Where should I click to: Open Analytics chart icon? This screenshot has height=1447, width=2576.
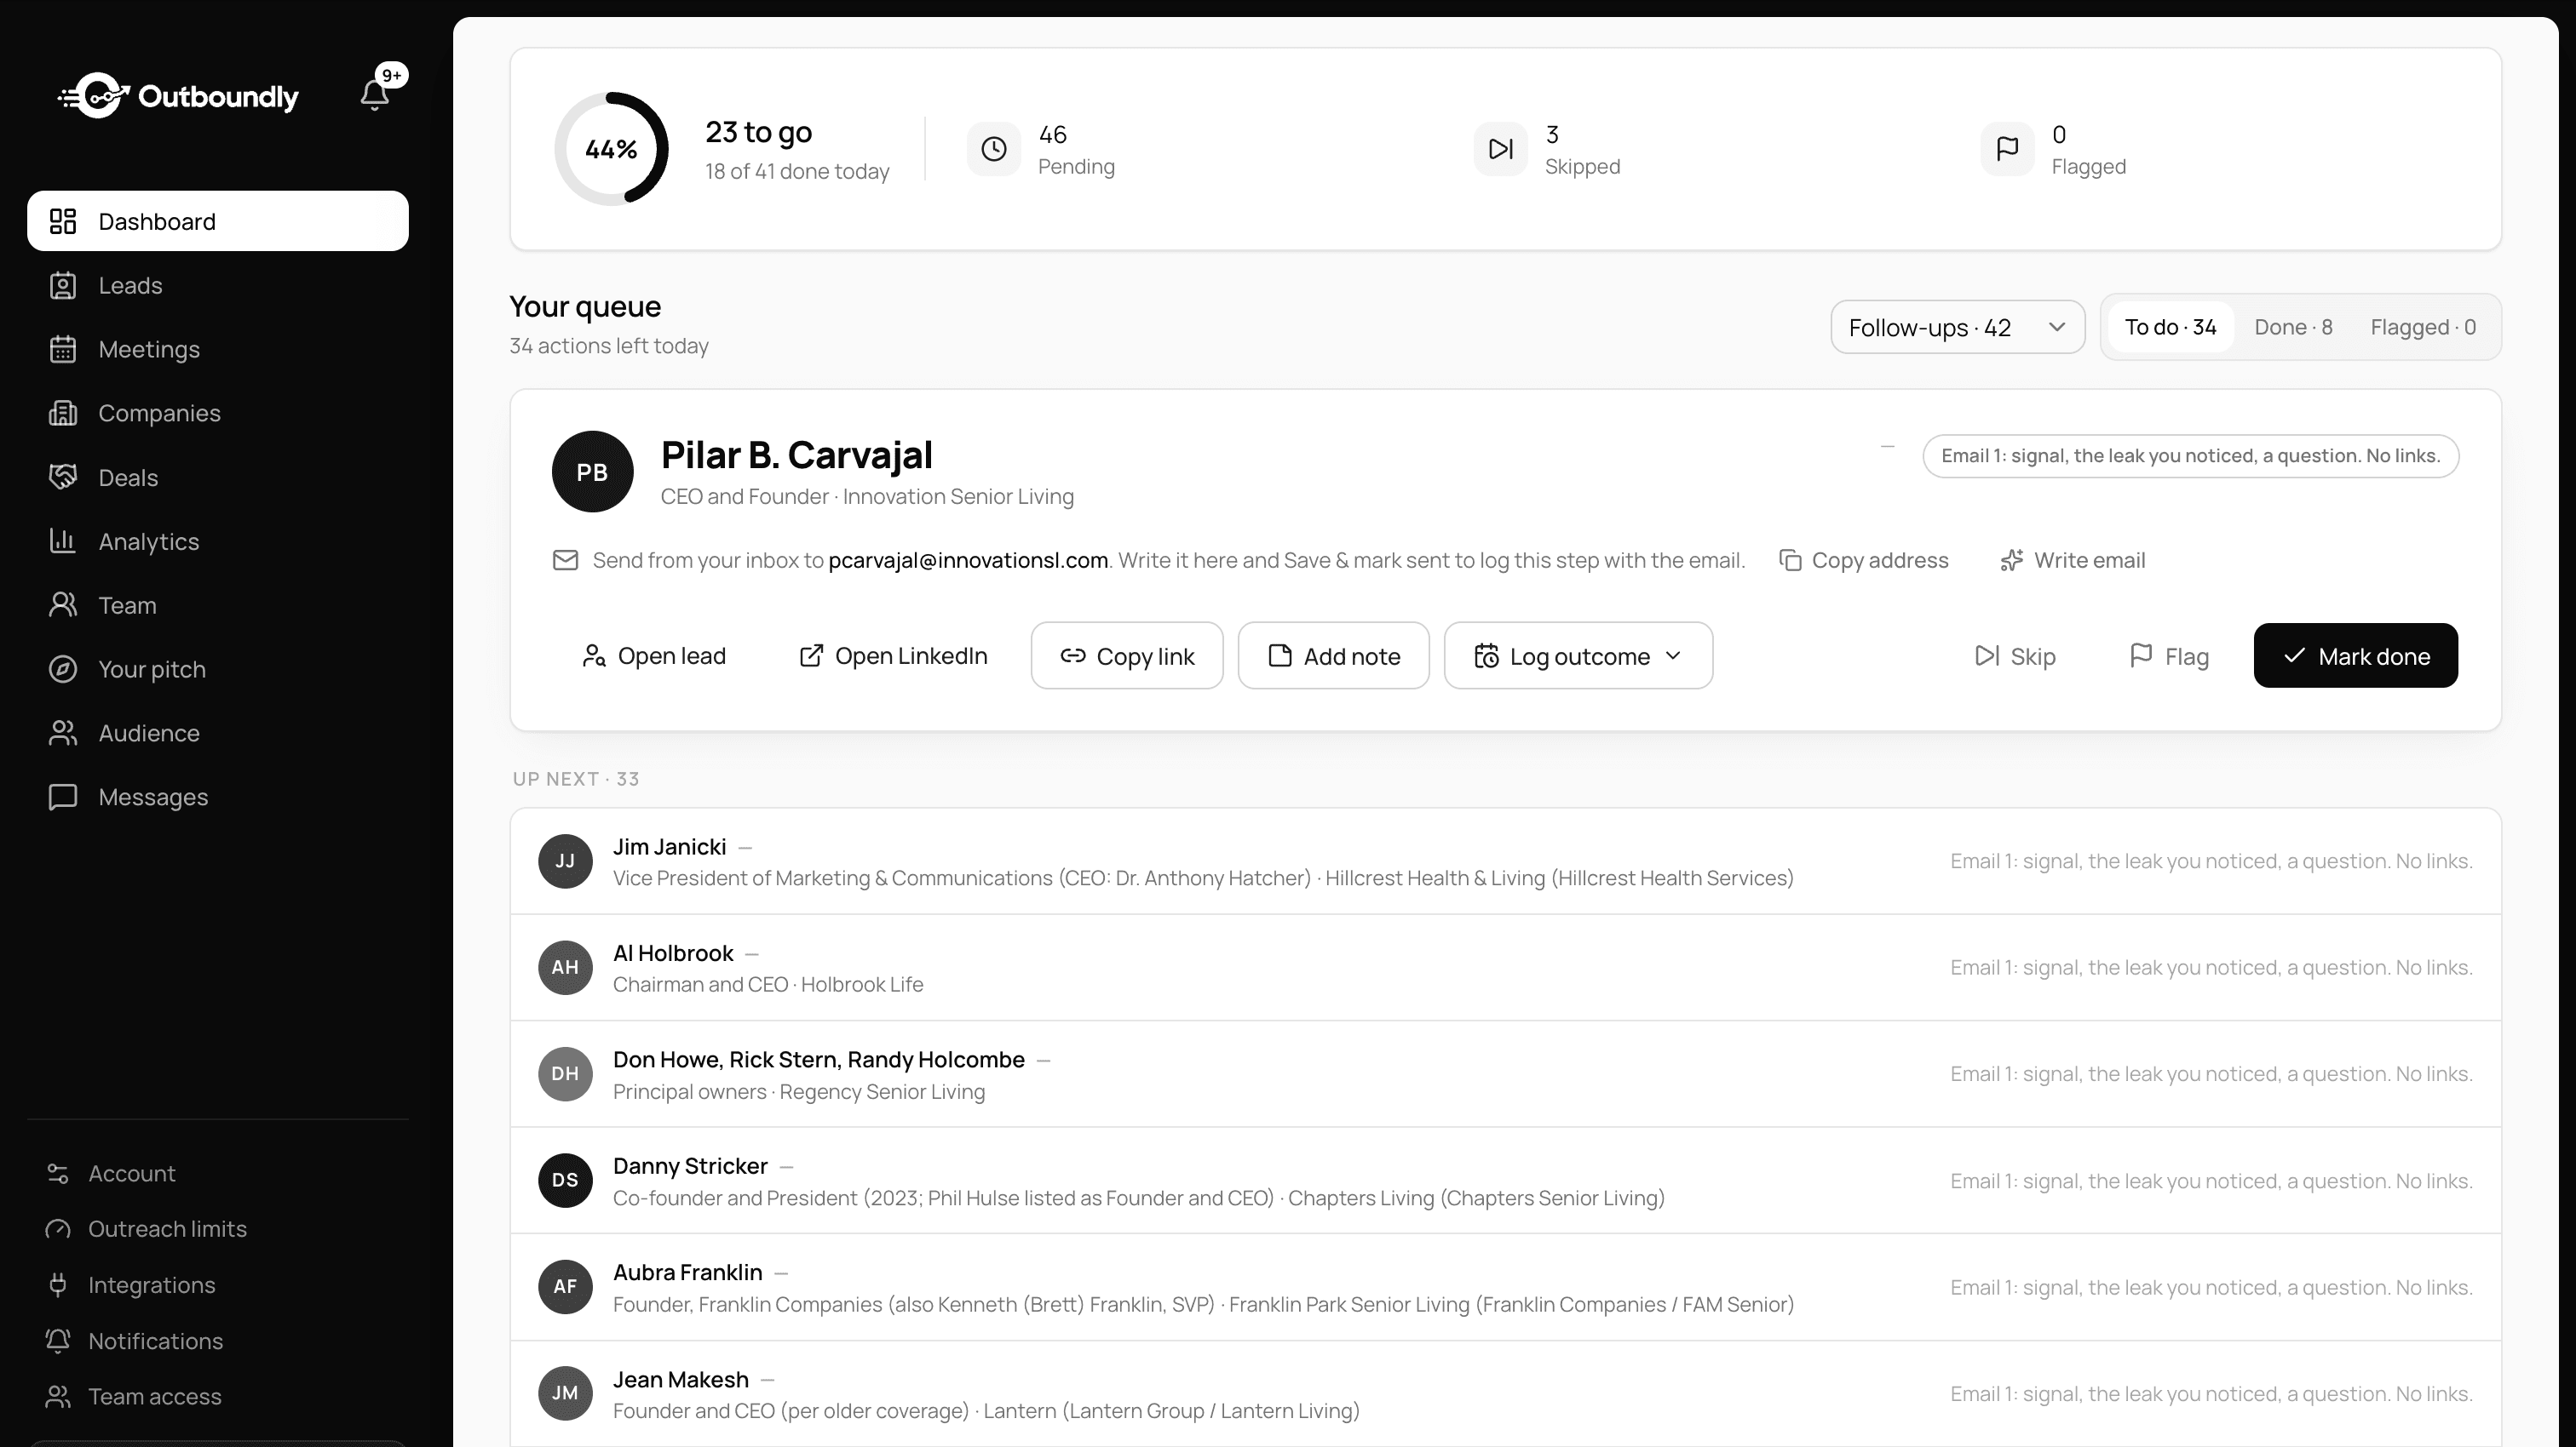click(63, 540)
